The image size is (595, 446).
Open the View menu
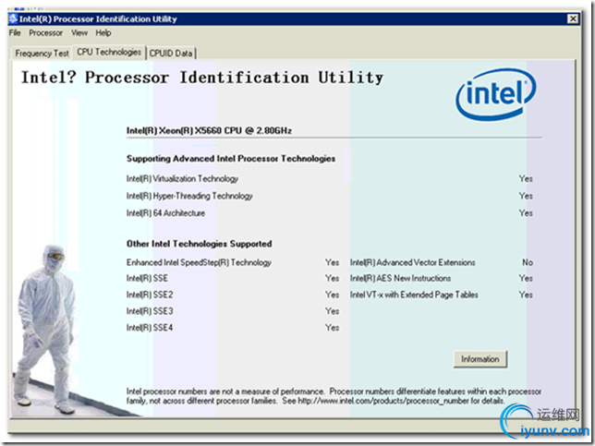tap(79, 33)
